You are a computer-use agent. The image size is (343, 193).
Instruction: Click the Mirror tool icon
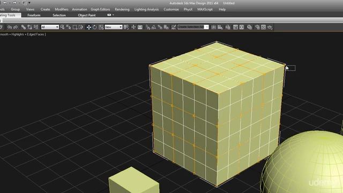coord(214,27)
